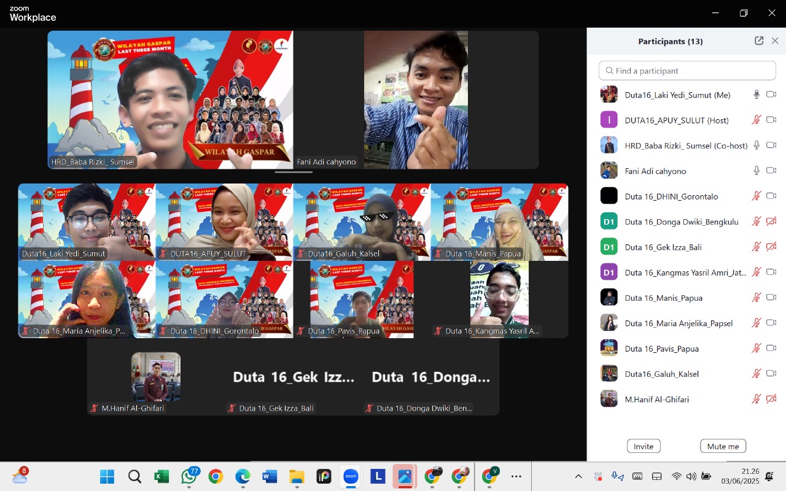Select Duta 16_Gek Izza_Bali participant row
786x491 pixels.
(x=663, y=247)
